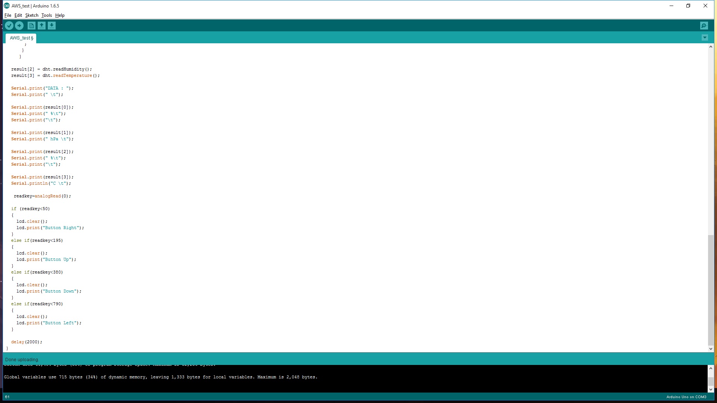
Task: Click the 'Global variables use 715 bytes' console line
Action: coord(161,377)
